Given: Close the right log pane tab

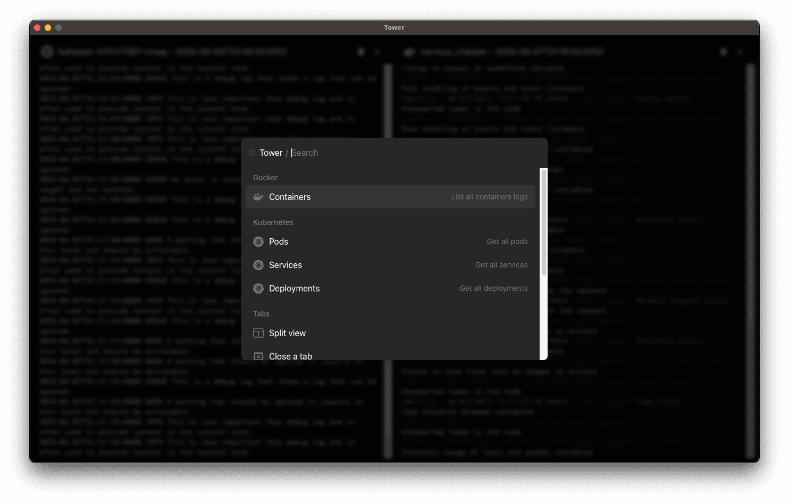Looking at the screenshot, I should tap(740, 52).
